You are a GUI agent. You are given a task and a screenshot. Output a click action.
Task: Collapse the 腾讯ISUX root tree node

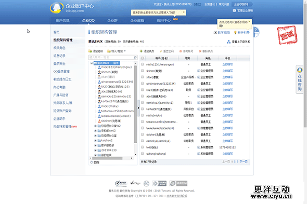pyautogui.click(x=92, y=63)
